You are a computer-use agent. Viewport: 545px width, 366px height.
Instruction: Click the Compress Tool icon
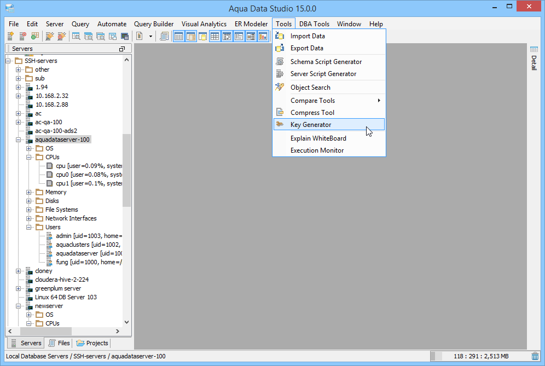coord(280,112)
